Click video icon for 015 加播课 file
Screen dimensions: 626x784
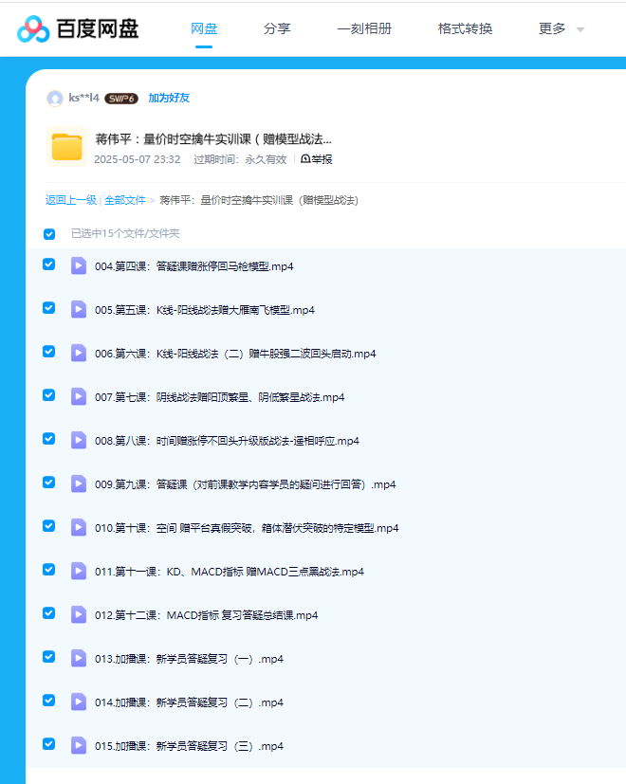tap(79, 745)
